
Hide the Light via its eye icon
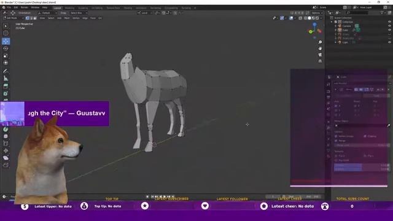pyautogui.click(x=389, y=42)
